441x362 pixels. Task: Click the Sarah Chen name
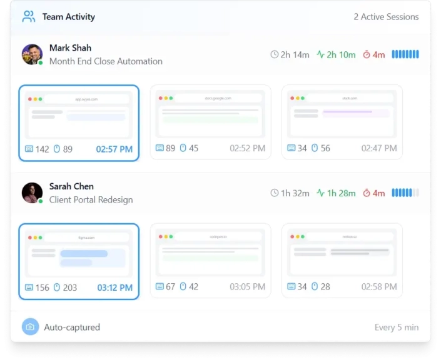[71, 186]
